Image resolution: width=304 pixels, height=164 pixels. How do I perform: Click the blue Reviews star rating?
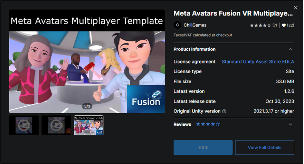(x=208, y=124)
